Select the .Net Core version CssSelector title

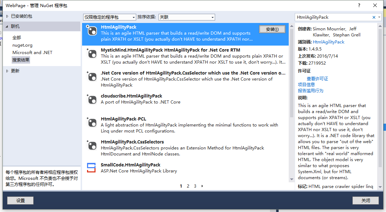[x=193, y=73]
